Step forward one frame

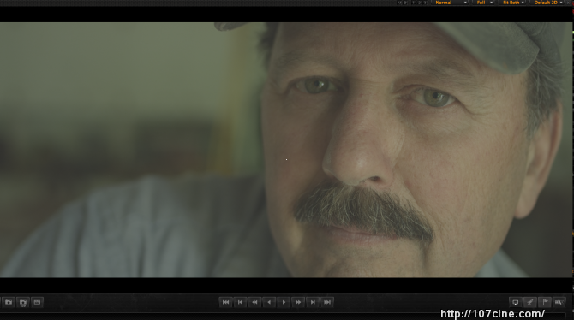[313, 302]
